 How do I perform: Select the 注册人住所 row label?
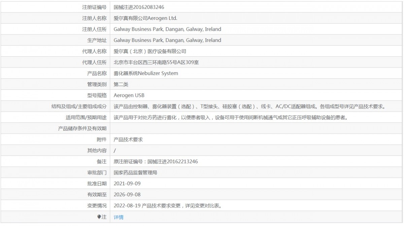(x=95, y=29)
